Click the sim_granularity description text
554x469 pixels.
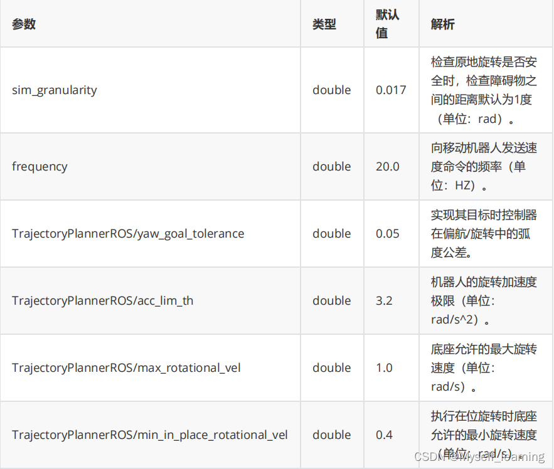(484, 90)
